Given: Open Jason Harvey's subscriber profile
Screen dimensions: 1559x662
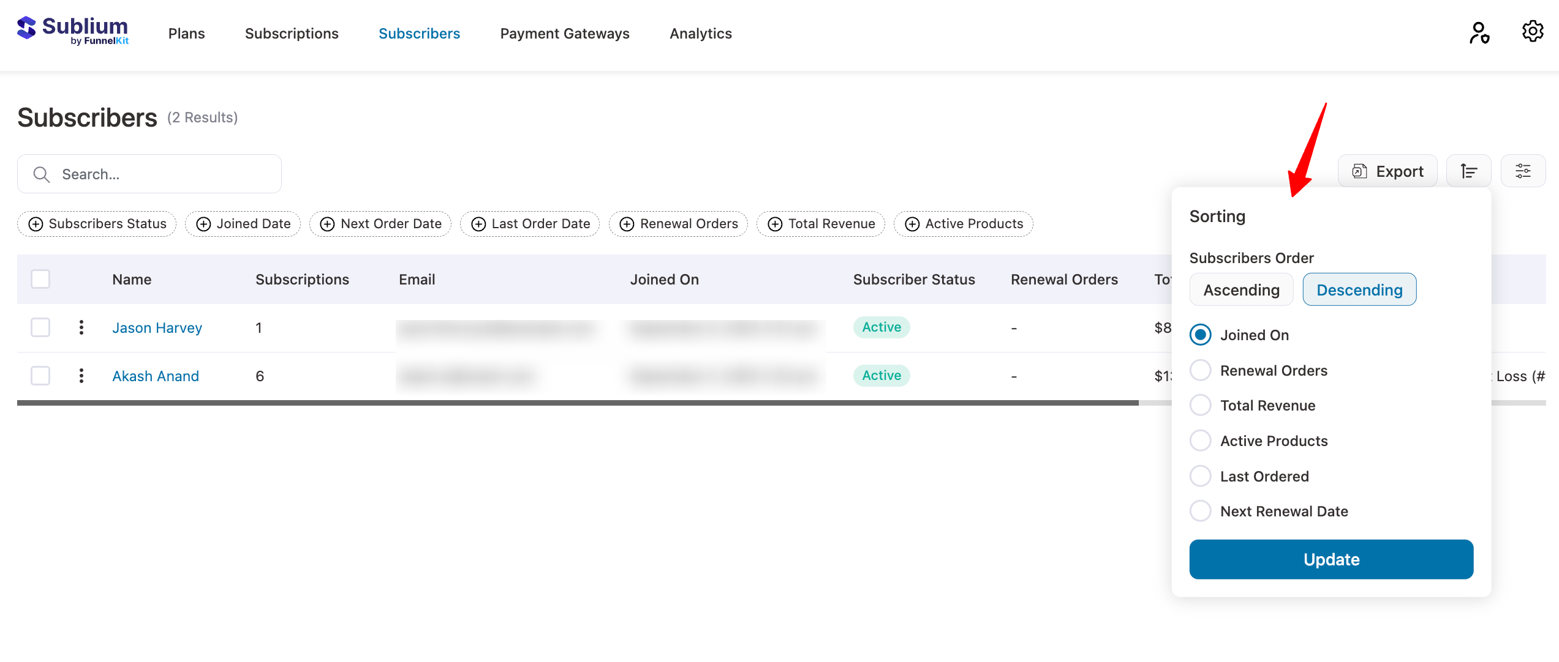Looking at the screenshot, I should (157, 327).
